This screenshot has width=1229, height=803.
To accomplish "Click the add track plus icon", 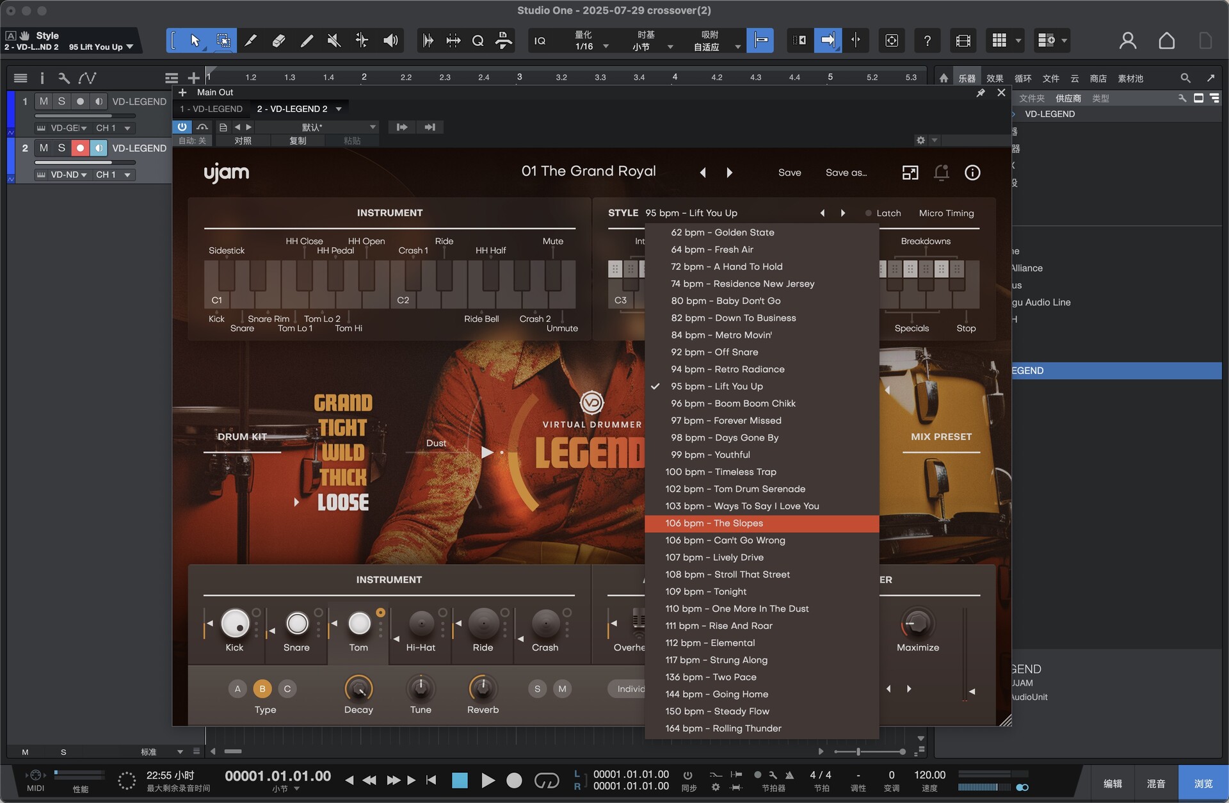I will point(194,78).
